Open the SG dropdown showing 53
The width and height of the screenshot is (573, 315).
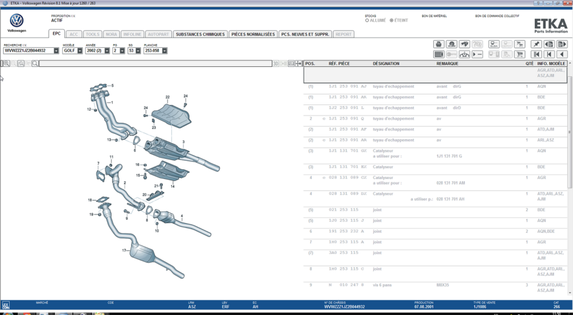pos(138,51)
